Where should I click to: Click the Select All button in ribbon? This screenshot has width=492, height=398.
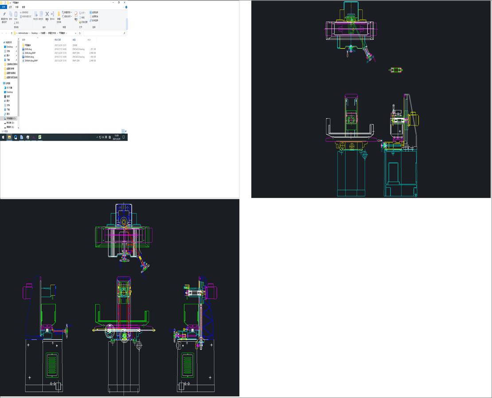coord(94,12)
